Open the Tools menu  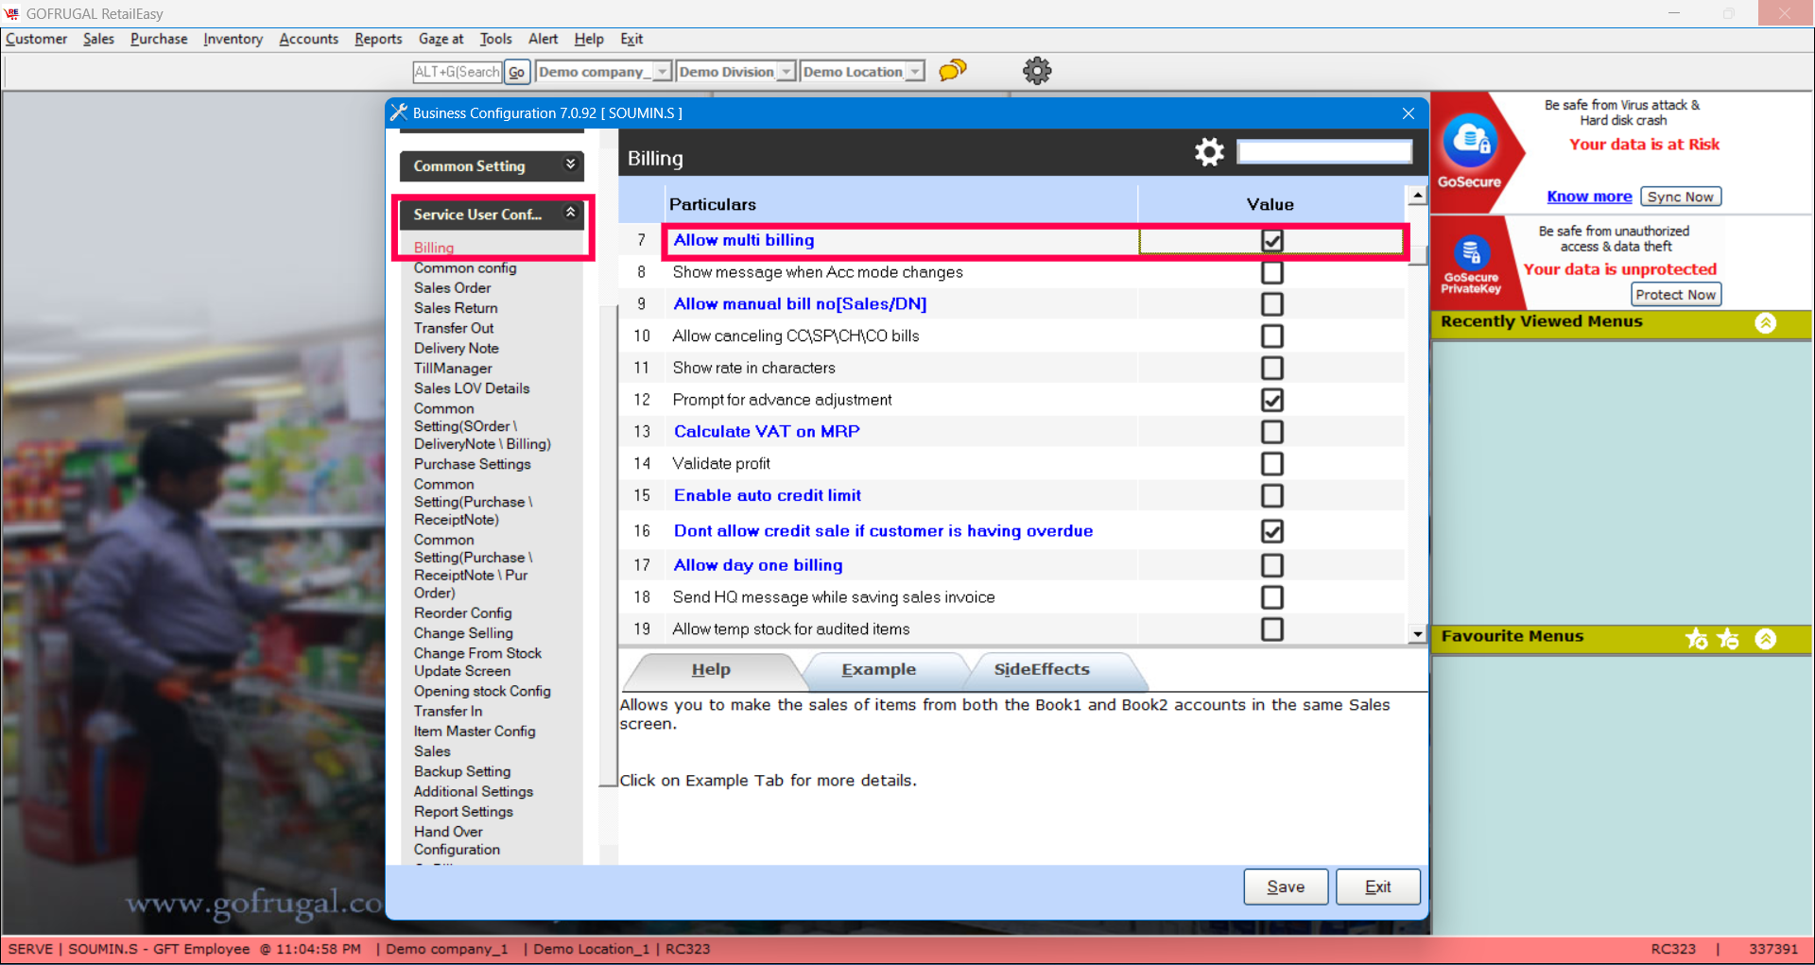click(495, 39)
